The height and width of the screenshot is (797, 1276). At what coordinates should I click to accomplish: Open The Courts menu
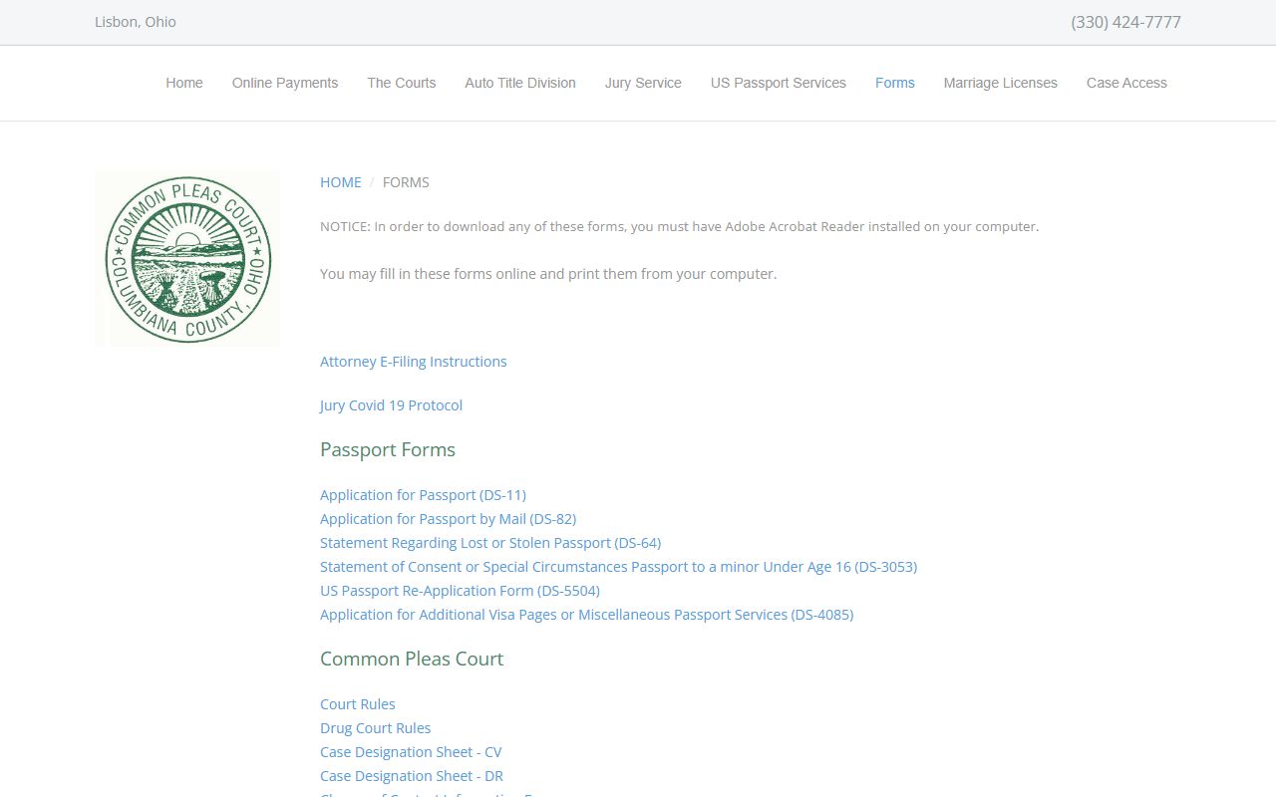point(402,83)
